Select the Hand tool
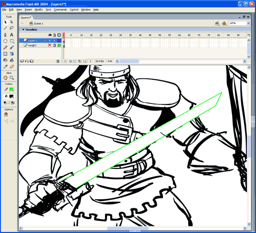This screenshot has width=256, height=233. (x=6, y=78)
